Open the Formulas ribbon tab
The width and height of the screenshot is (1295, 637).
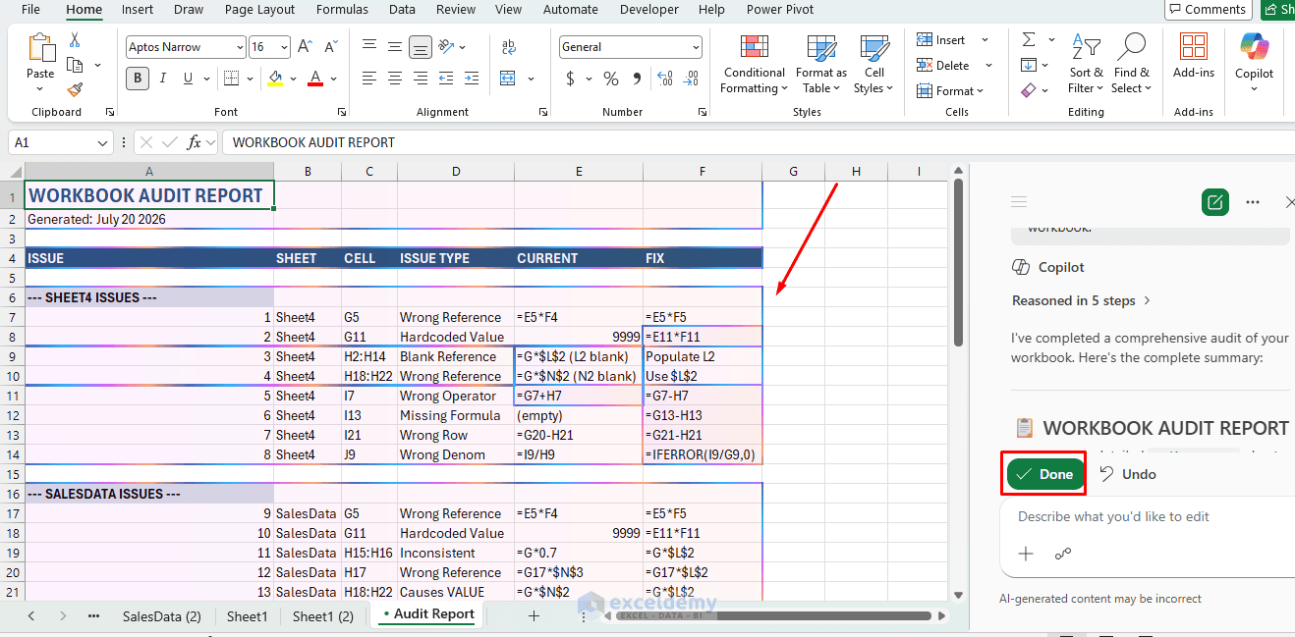[x=342, y=10]
